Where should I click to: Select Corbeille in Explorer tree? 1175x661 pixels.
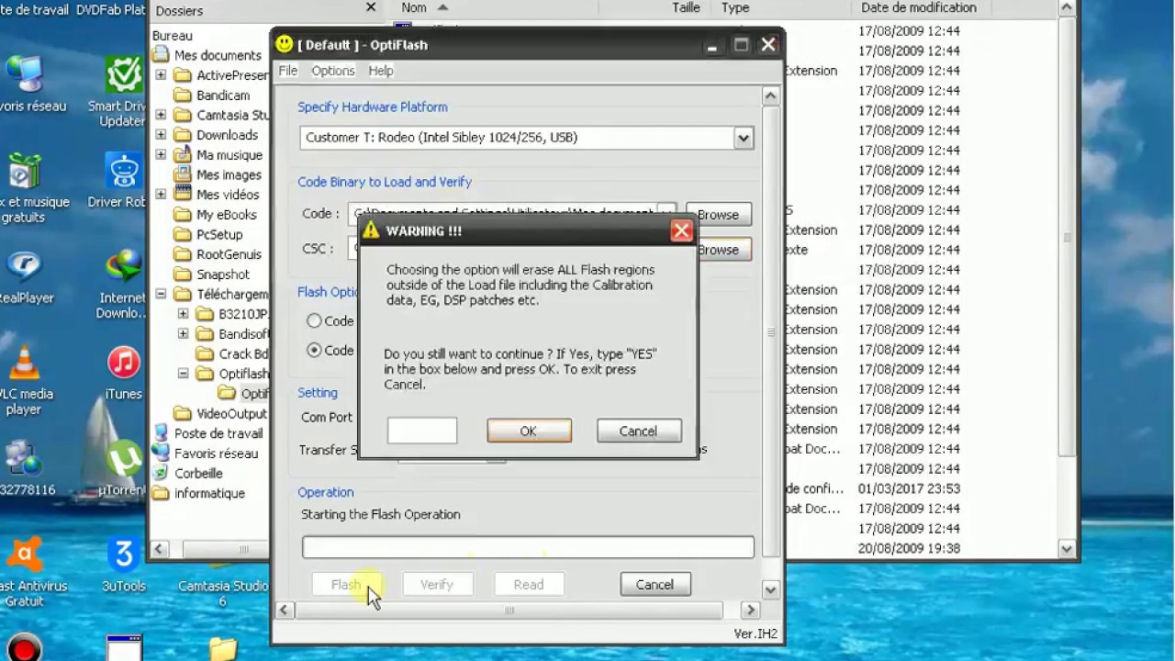click(198, 474)
